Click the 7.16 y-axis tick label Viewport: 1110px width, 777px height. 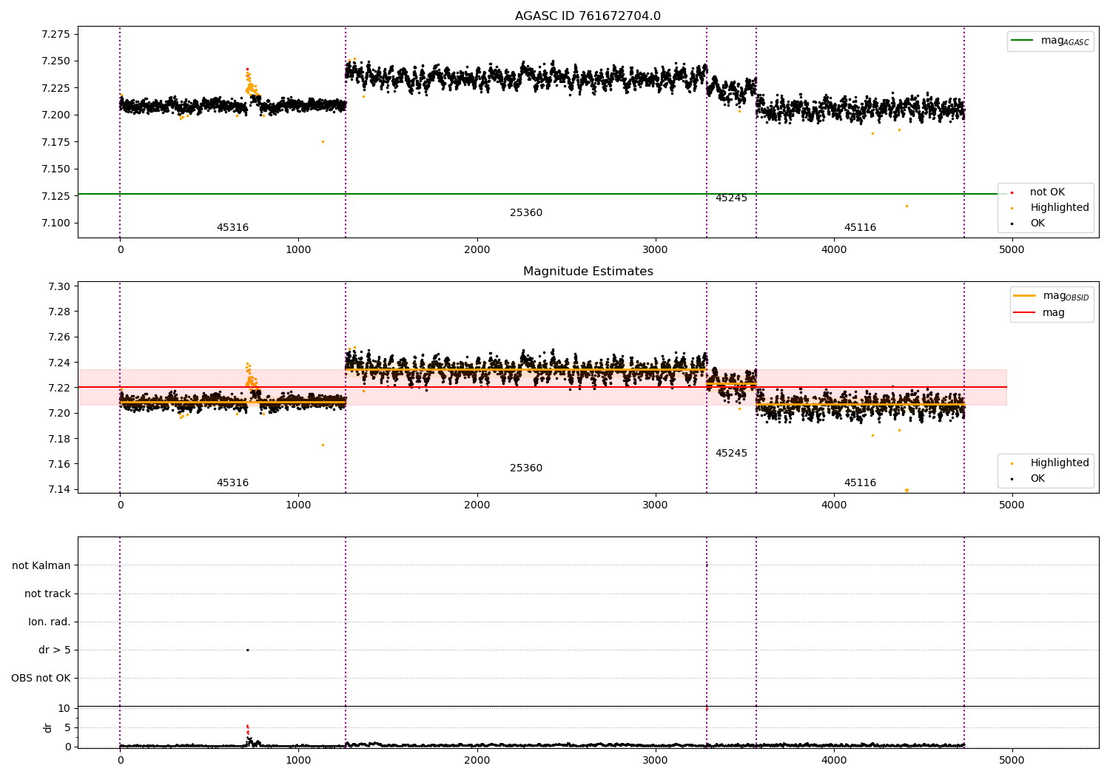[x=58, y=465]
